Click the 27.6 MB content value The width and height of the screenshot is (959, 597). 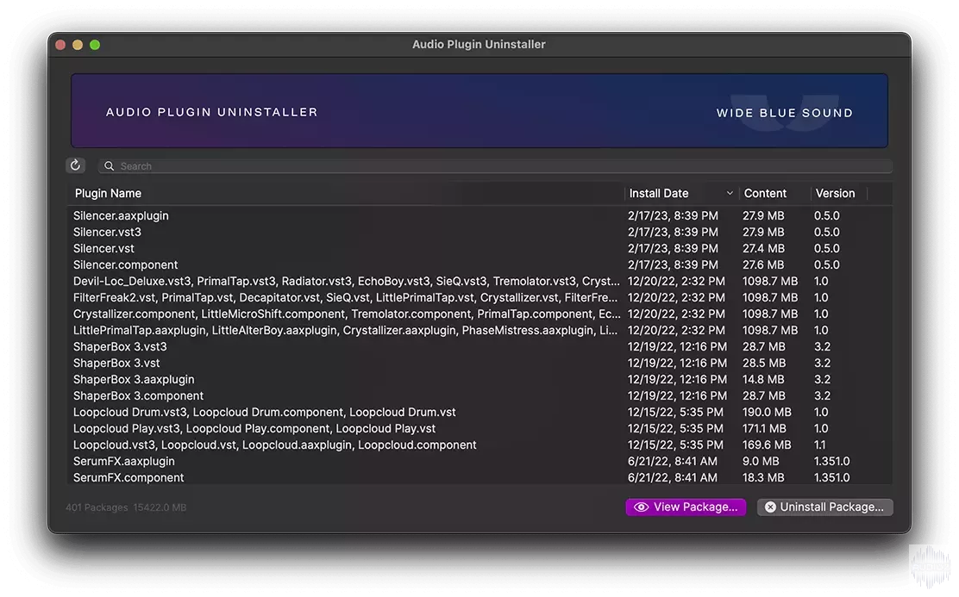(x=763, y=265)
